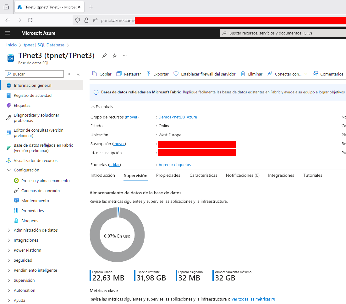Click the firewall shield icon

[x=176, y=74]
